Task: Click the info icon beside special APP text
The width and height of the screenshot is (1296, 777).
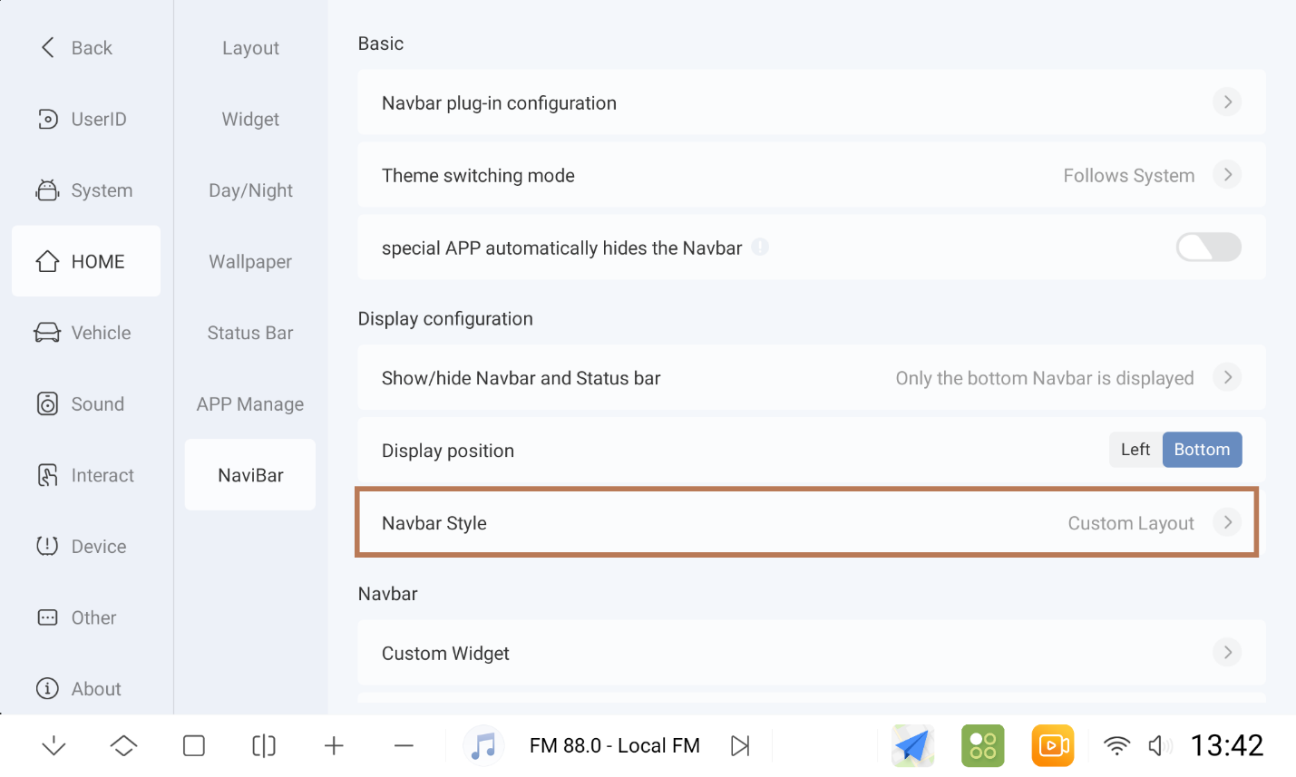Action: 760,247
